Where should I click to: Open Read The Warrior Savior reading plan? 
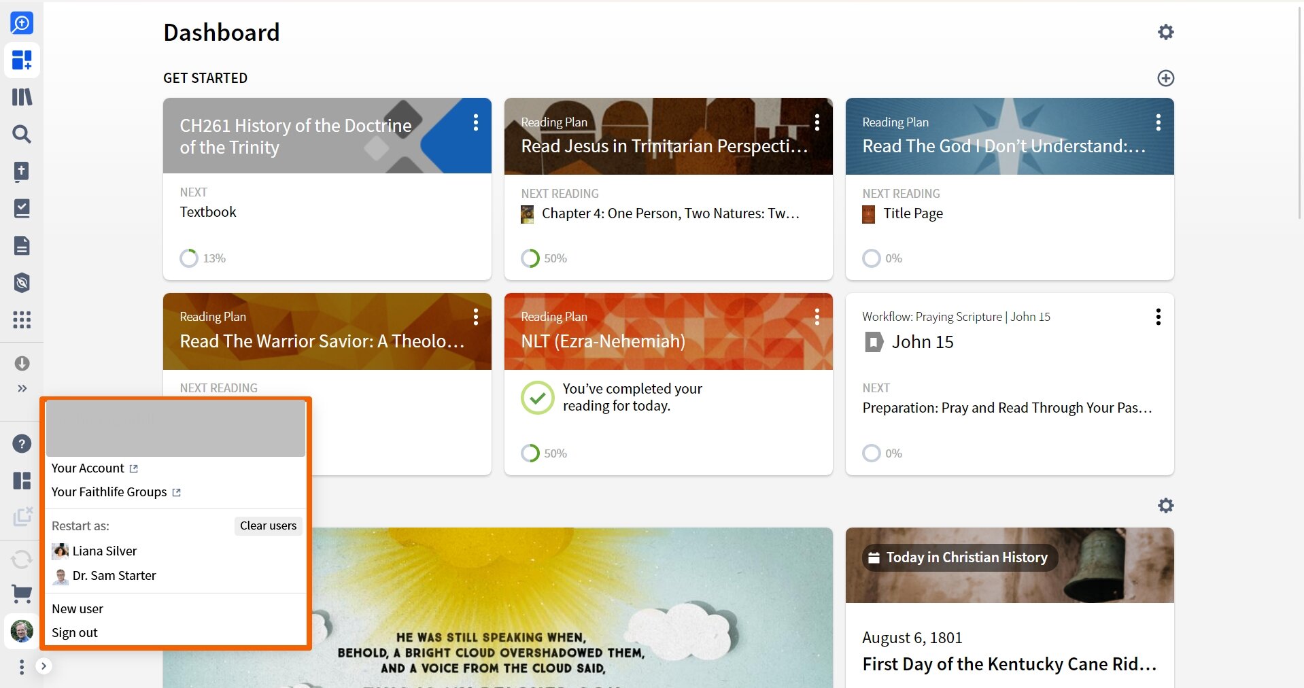[x=322, y=341]
